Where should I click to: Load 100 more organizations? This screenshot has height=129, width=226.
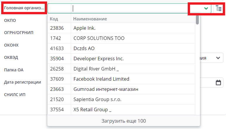tap(124, 121)
